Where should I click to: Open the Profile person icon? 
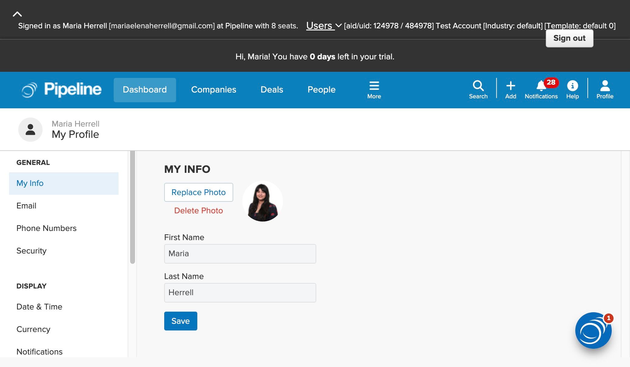604,89
